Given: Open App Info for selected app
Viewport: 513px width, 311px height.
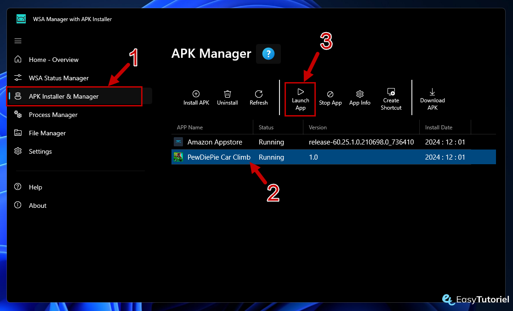Looking at the screenshot, I should coord(359,98).
